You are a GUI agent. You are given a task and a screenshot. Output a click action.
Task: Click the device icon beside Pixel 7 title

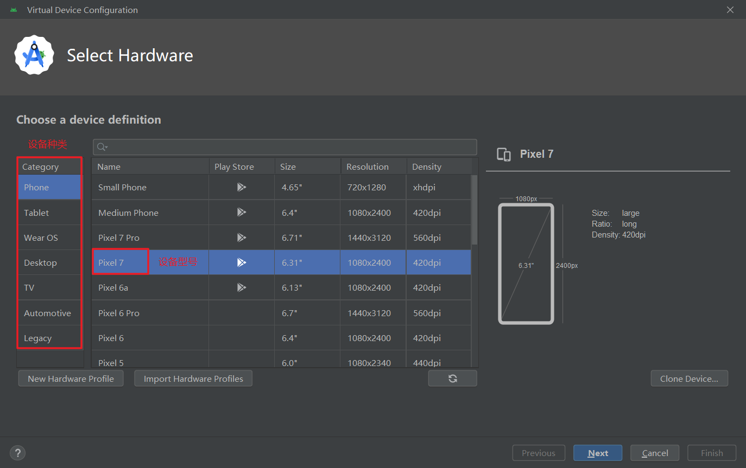point(504,155)
